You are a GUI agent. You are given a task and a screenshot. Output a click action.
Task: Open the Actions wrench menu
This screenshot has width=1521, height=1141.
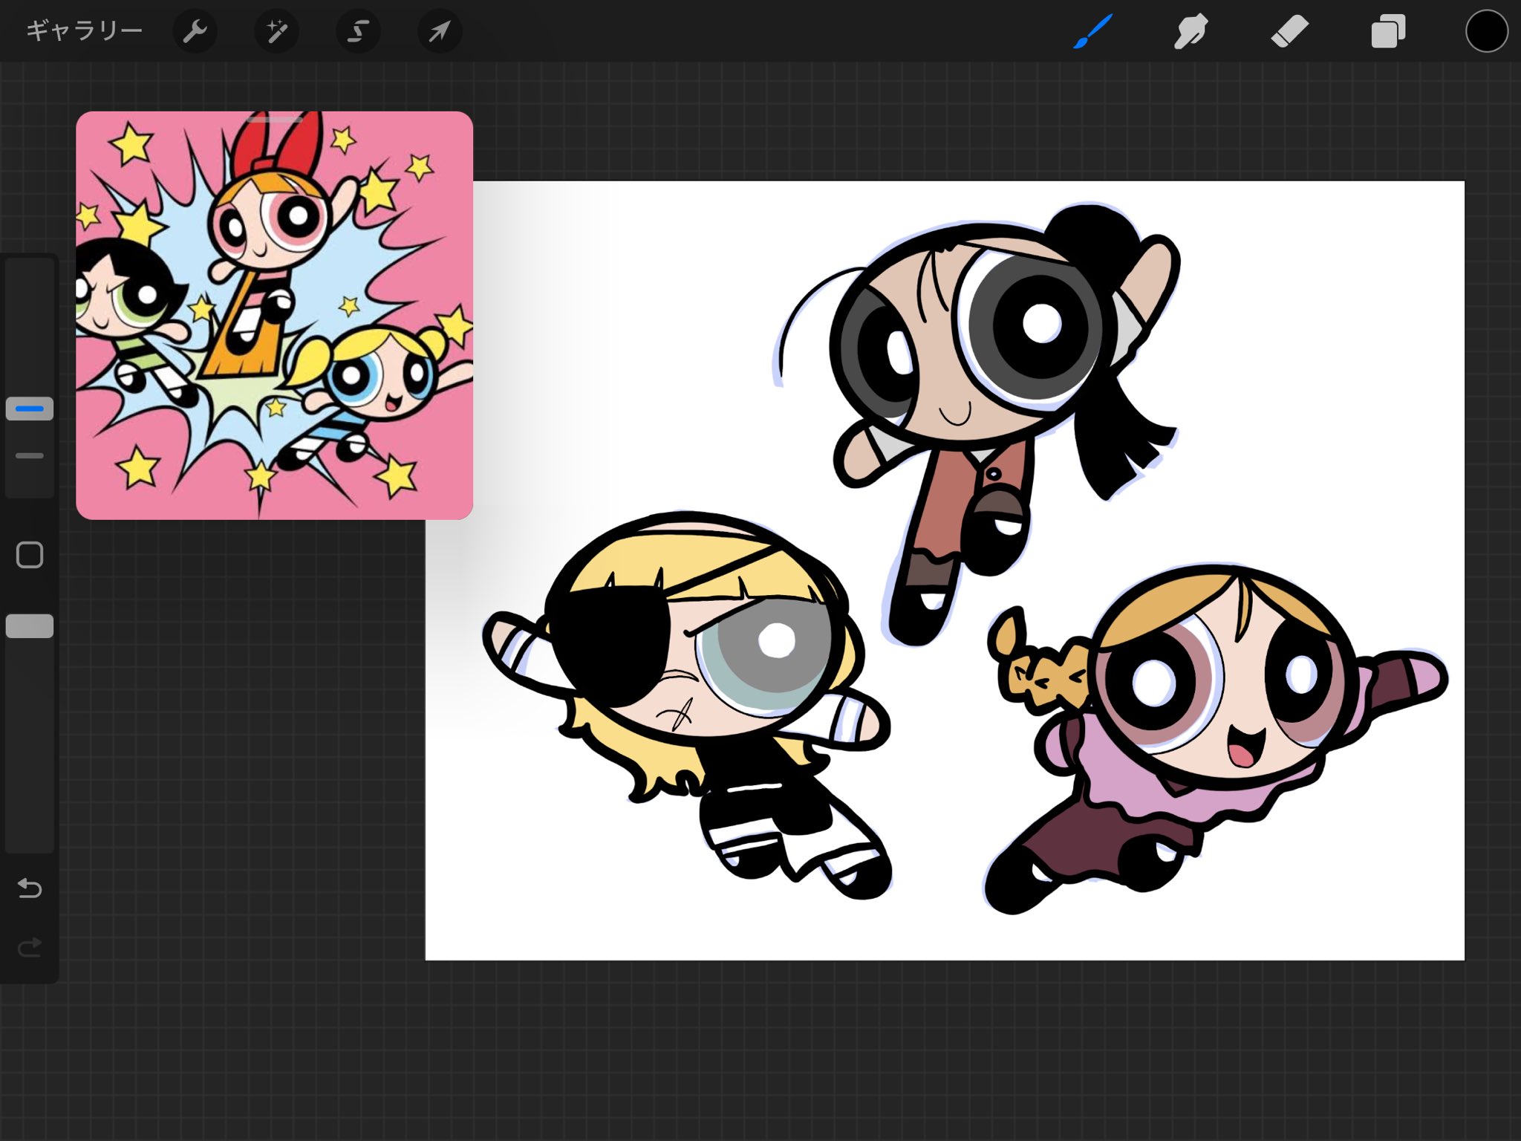[195, 32]
